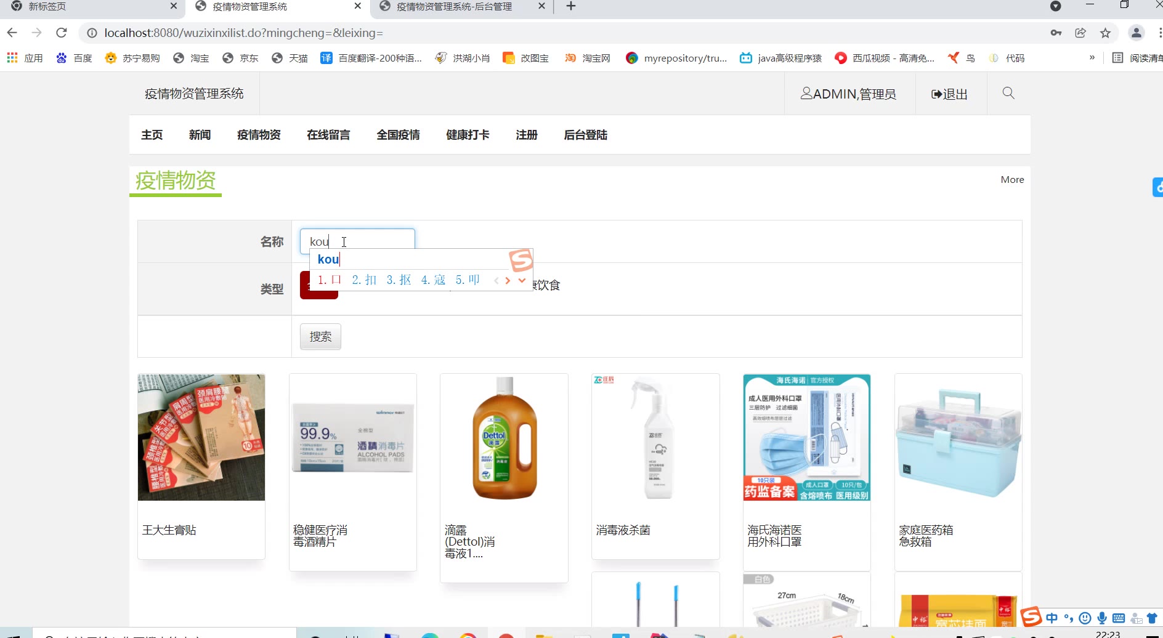Image resolution: width=1163 pixels, height=638 pixels.
Task: Open the Sogou emoji face icon
Action: point(1085,618)
